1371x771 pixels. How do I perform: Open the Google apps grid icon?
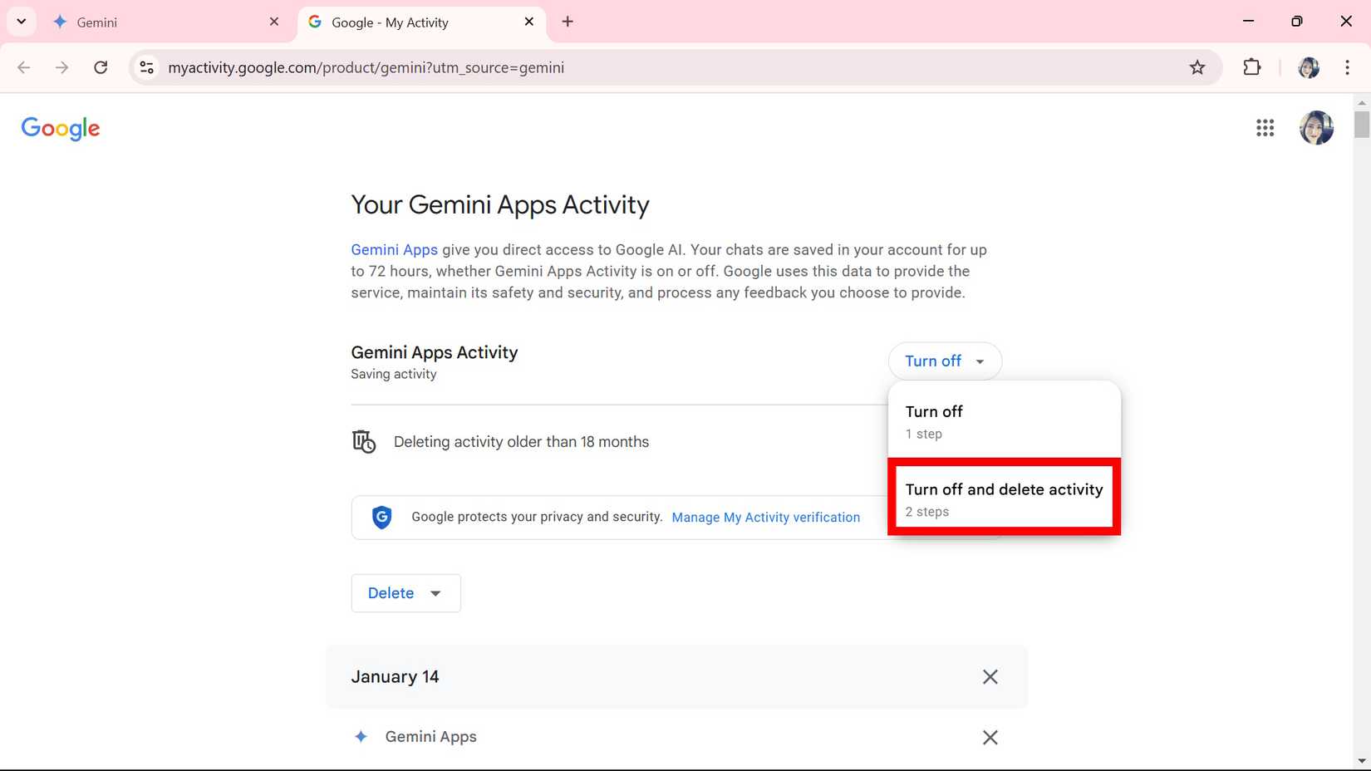tap(1265, 128)
